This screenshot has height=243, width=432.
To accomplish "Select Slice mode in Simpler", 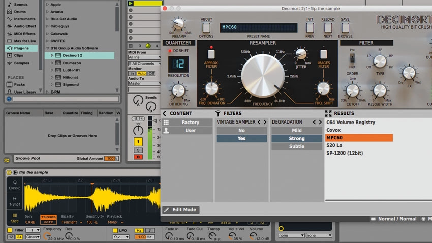I will pos(15,218).
